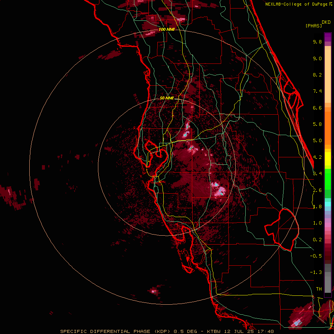Viewport: 334px width, 334px height.
Task: Select the 5.0 scale value
Action: 317,141
